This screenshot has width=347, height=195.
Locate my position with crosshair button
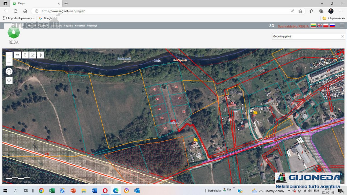(x=9, y=80)
